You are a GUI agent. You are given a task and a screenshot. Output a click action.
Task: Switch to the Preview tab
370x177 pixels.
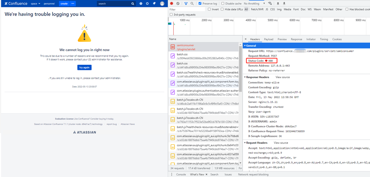tap(282, 39)
